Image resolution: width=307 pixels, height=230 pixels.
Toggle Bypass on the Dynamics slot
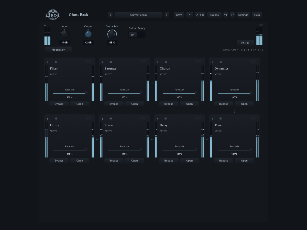point(224,104)
